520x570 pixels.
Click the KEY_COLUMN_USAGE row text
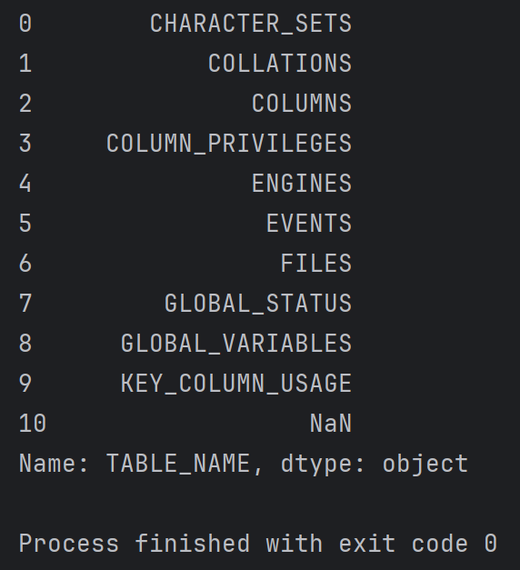coord(236,384)
